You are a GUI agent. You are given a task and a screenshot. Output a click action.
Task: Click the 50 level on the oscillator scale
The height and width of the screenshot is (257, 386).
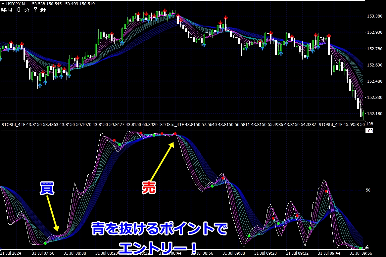pos(368,190)
